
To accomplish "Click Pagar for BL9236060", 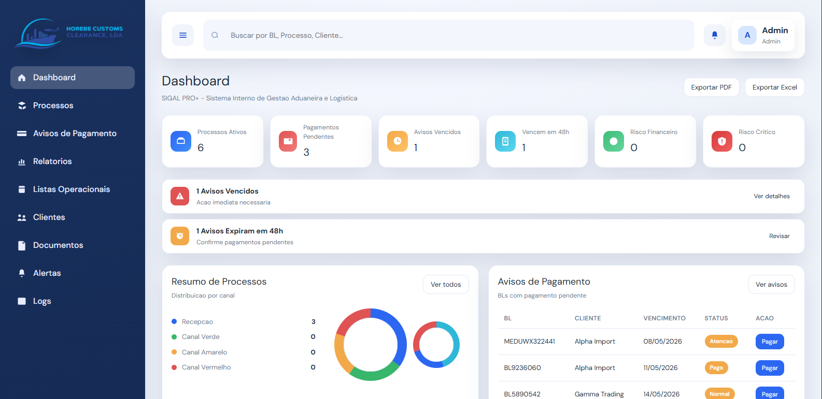I will (x=770, y=368).
